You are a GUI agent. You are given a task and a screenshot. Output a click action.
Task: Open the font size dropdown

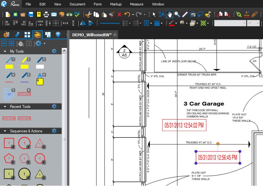click(258, 23)
